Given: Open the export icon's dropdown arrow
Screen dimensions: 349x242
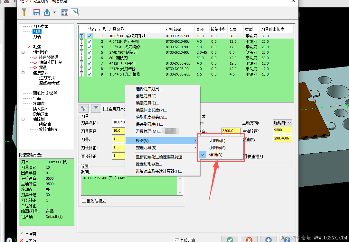Looking at the screenshot, I should click(x=54, y=12).
